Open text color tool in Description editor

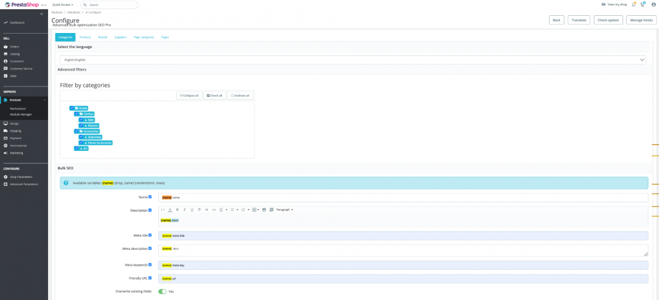click(x=170, y=210)
